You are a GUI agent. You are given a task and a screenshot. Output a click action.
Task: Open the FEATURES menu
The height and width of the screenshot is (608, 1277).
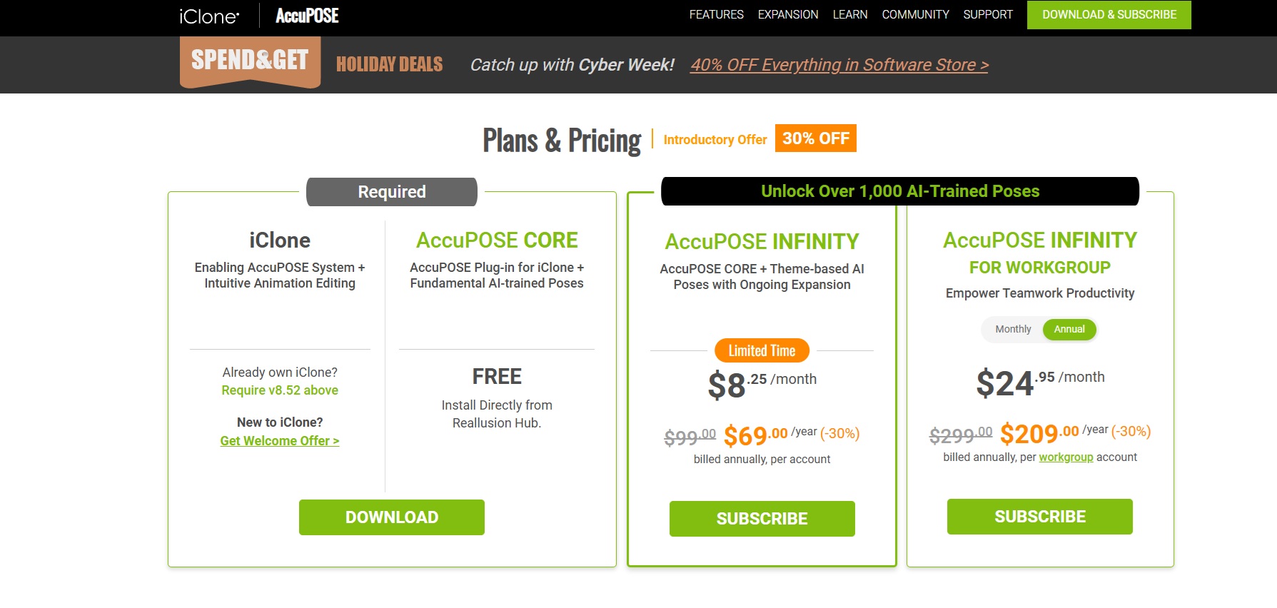point(716,14)
